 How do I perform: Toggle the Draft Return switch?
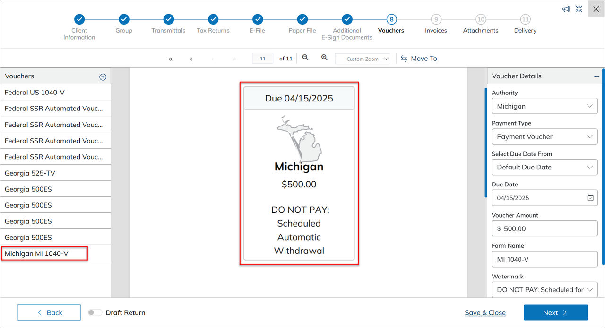[95, 312]
